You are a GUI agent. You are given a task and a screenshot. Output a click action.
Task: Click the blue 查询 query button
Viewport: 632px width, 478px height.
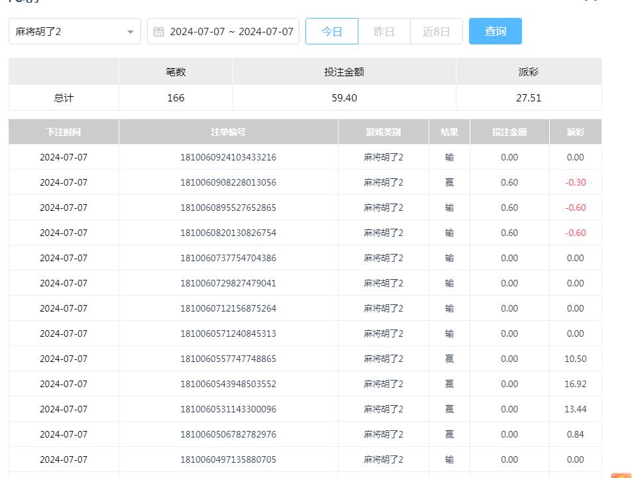coord(495,30)
